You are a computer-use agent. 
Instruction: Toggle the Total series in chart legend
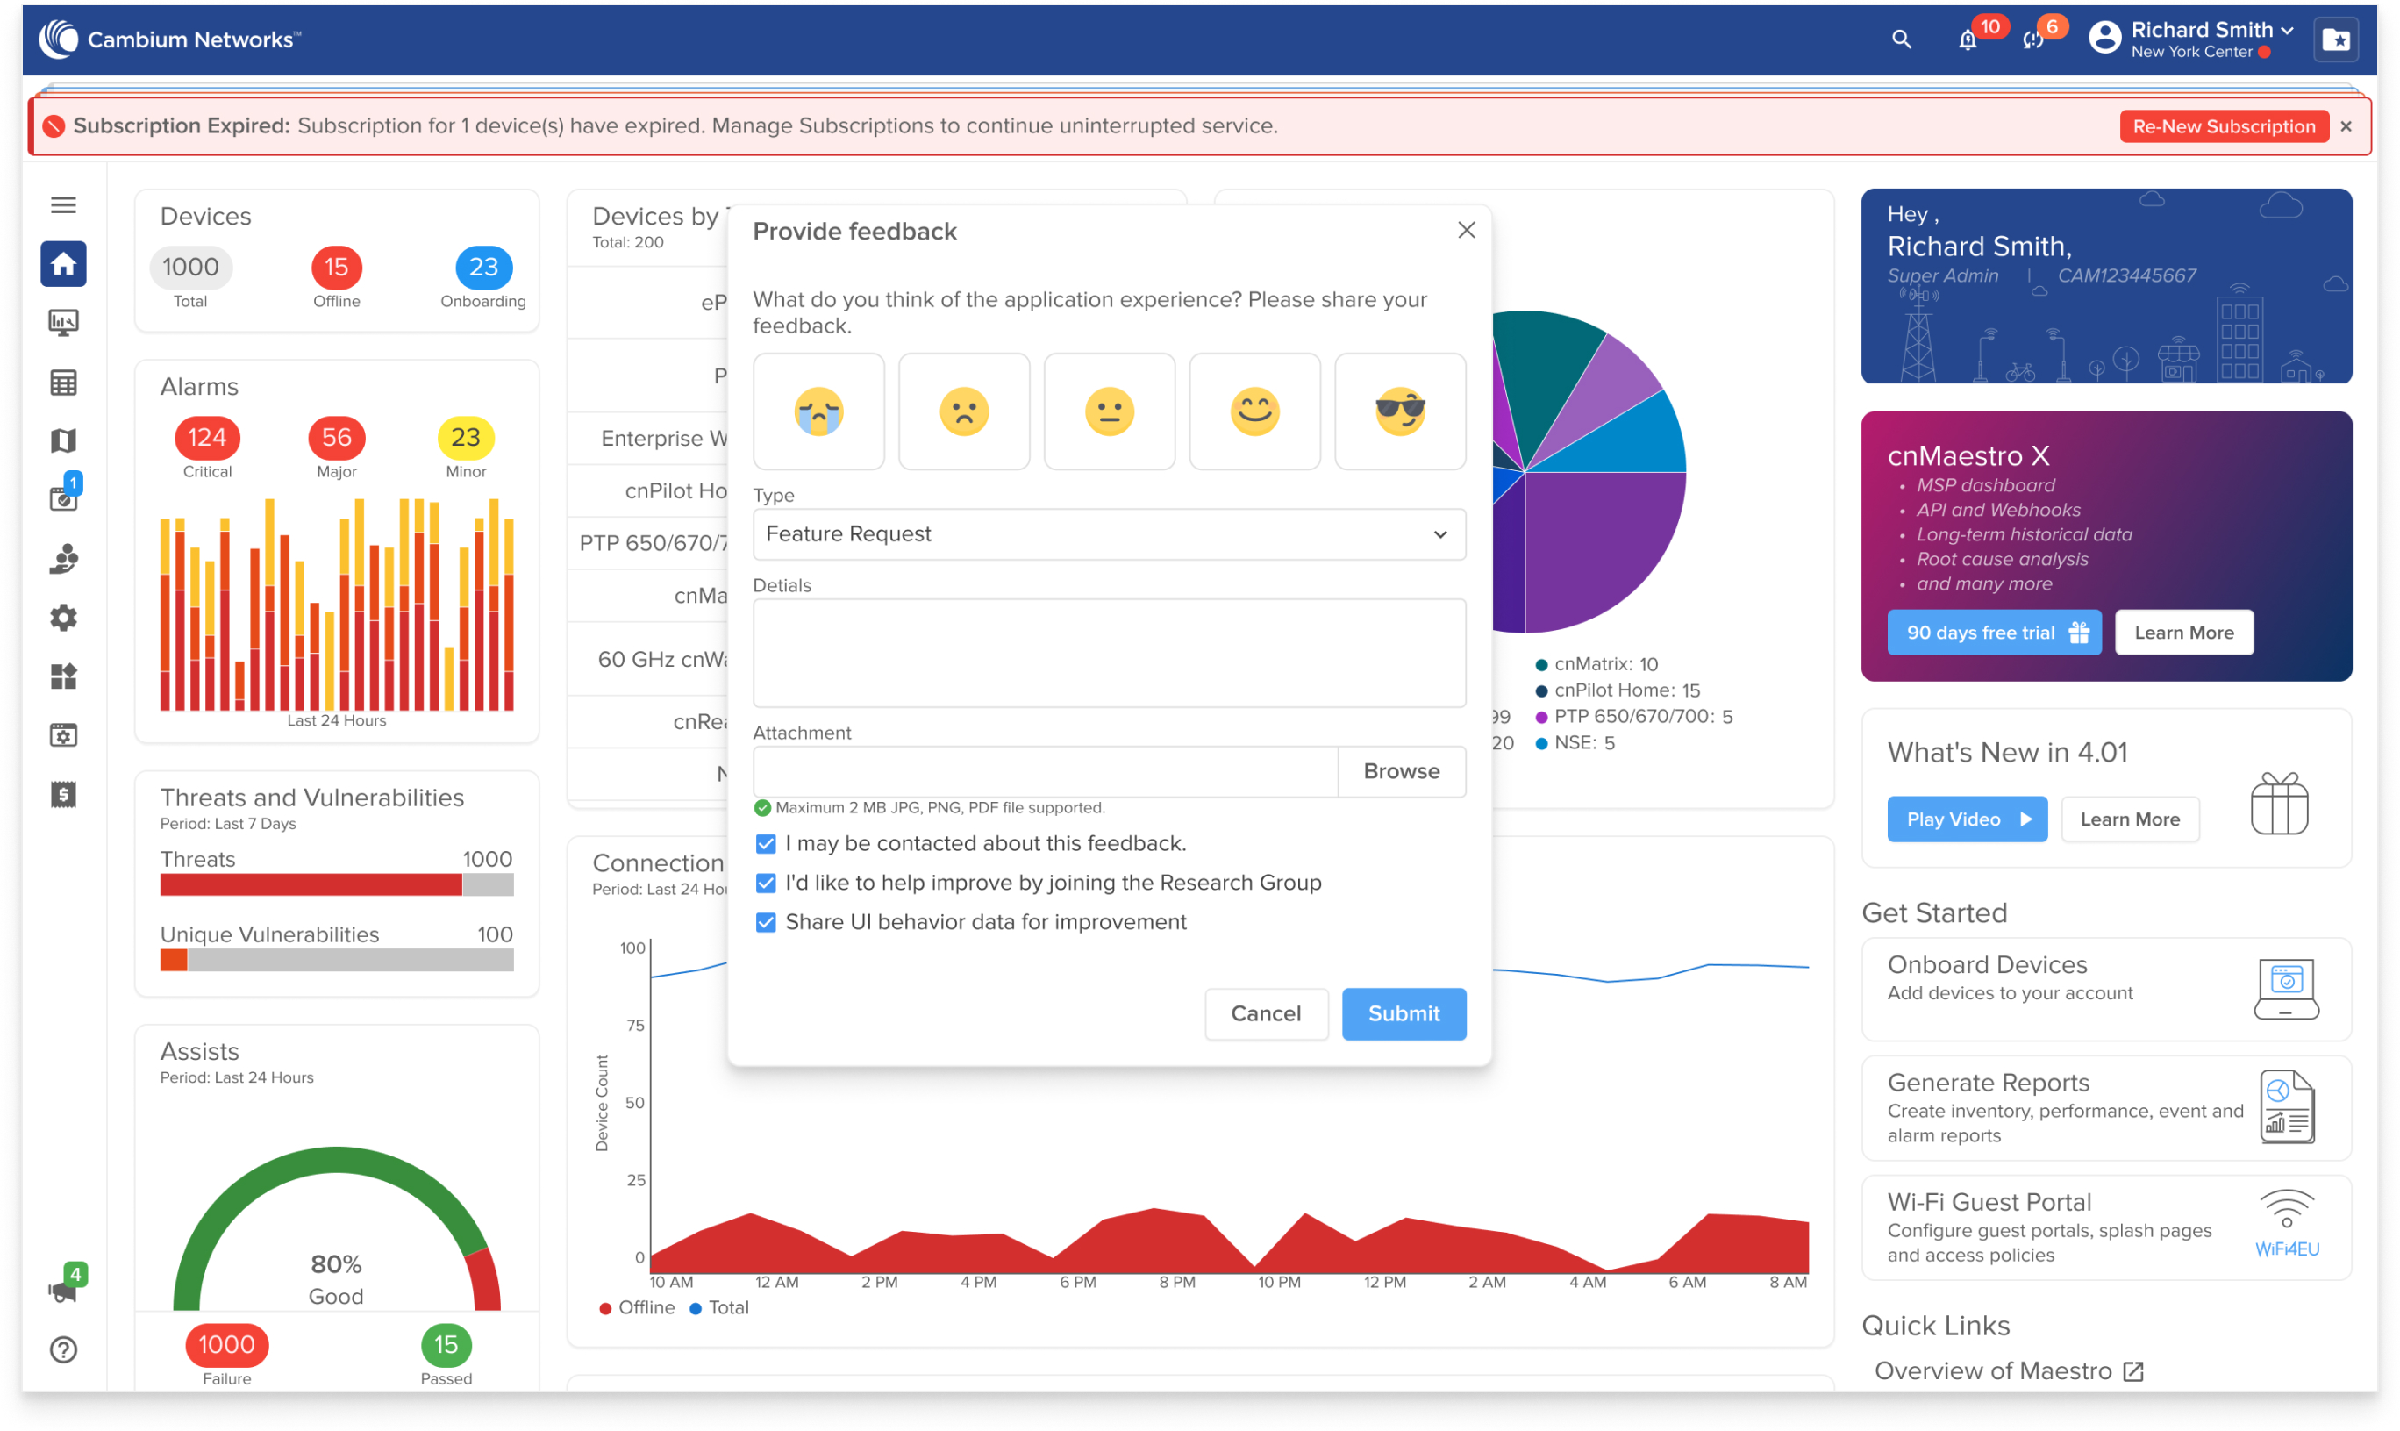719,1308
